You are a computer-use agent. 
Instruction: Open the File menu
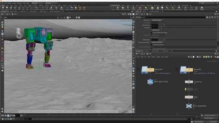click(2, 3)
